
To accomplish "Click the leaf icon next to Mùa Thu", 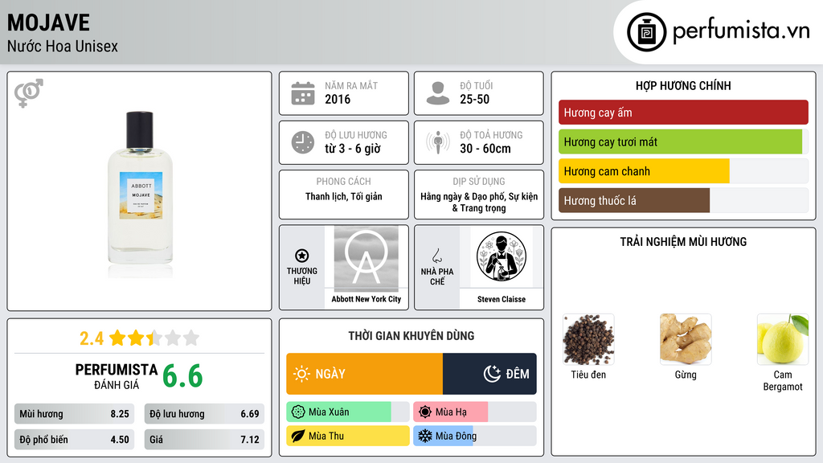I will (298, 436).
